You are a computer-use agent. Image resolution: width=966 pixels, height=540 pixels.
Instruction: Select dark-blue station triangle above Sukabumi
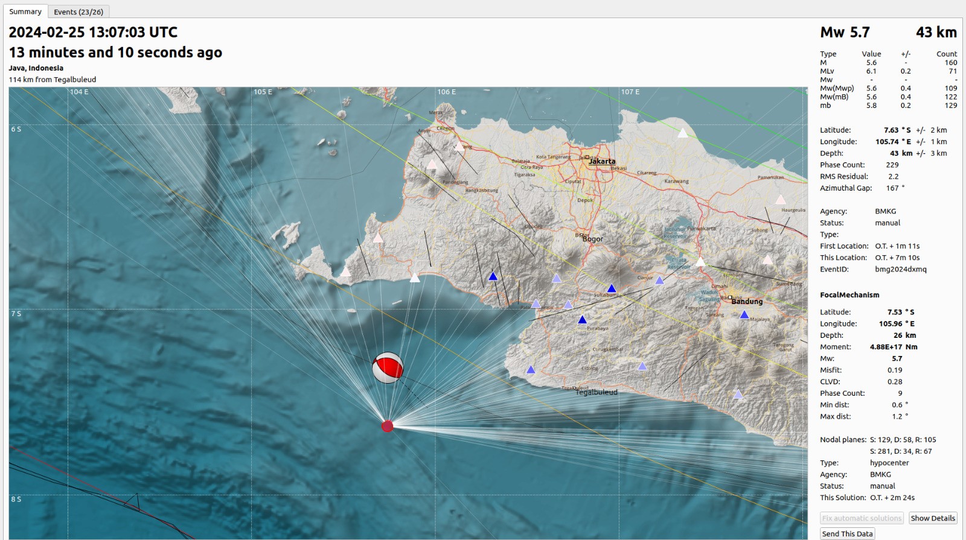(x=612, y=288)
